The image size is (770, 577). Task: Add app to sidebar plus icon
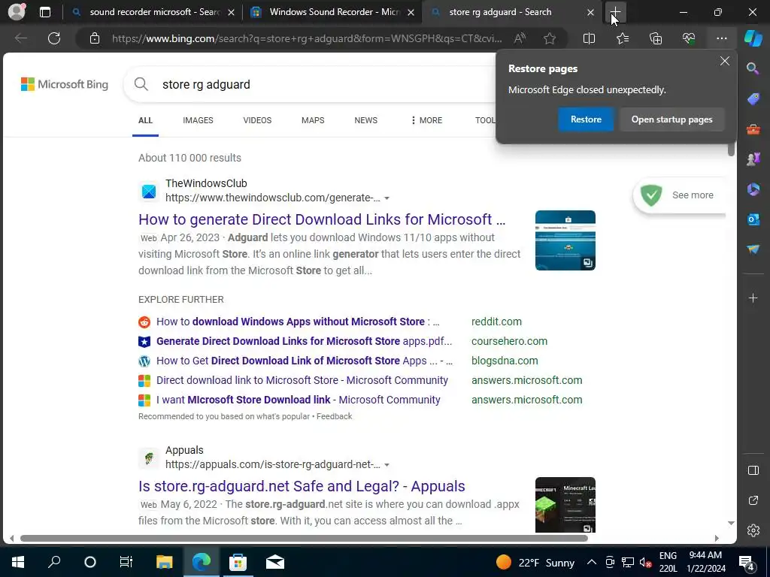pos(753,298)
